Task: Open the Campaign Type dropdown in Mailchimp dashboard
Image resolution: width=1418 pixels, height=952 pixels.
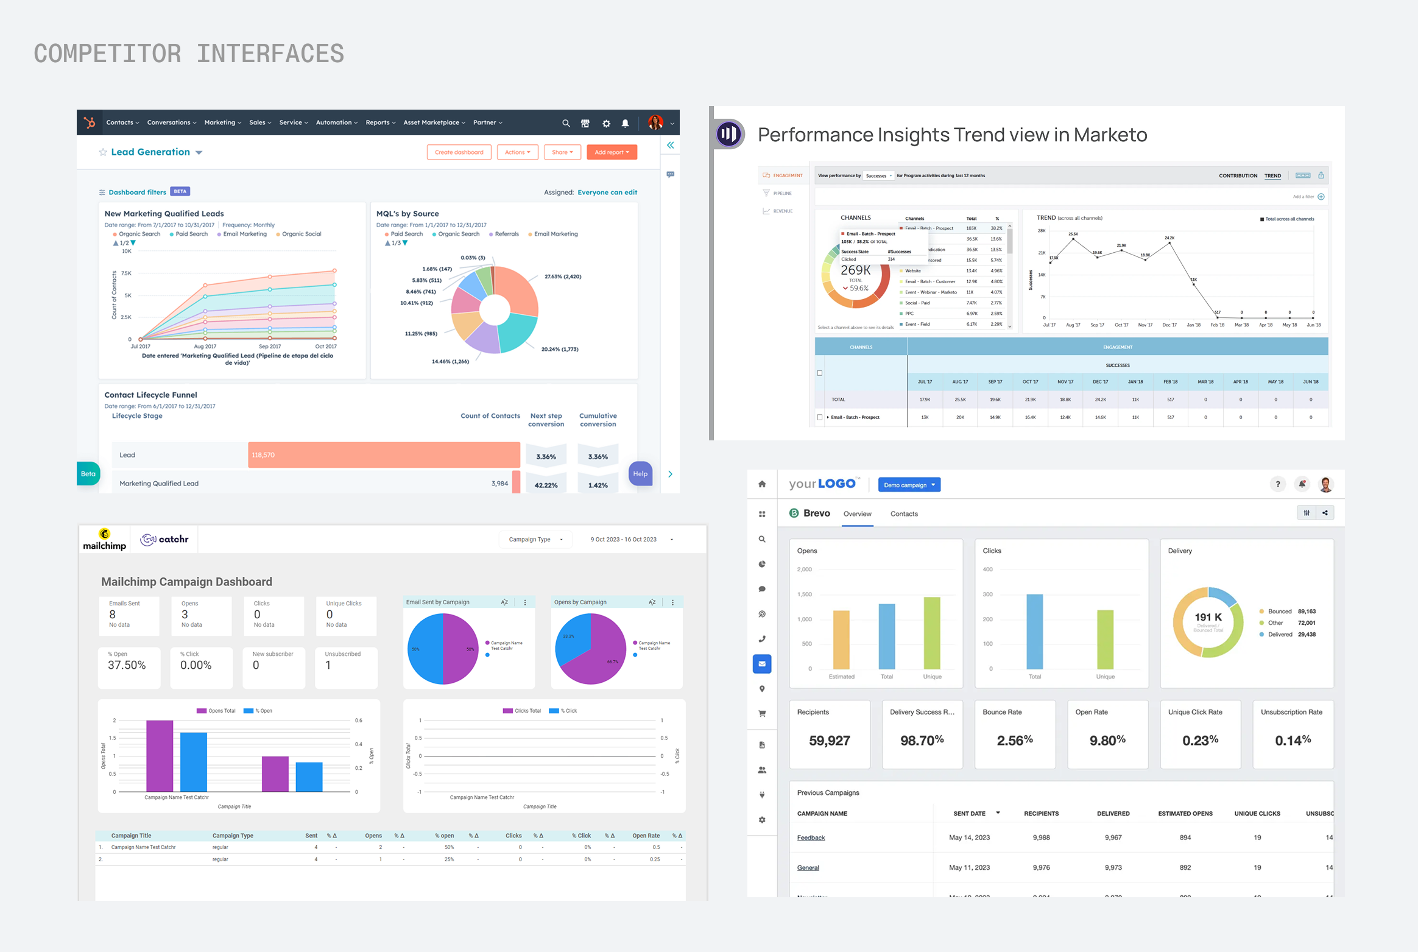Action: pos(535,538)
